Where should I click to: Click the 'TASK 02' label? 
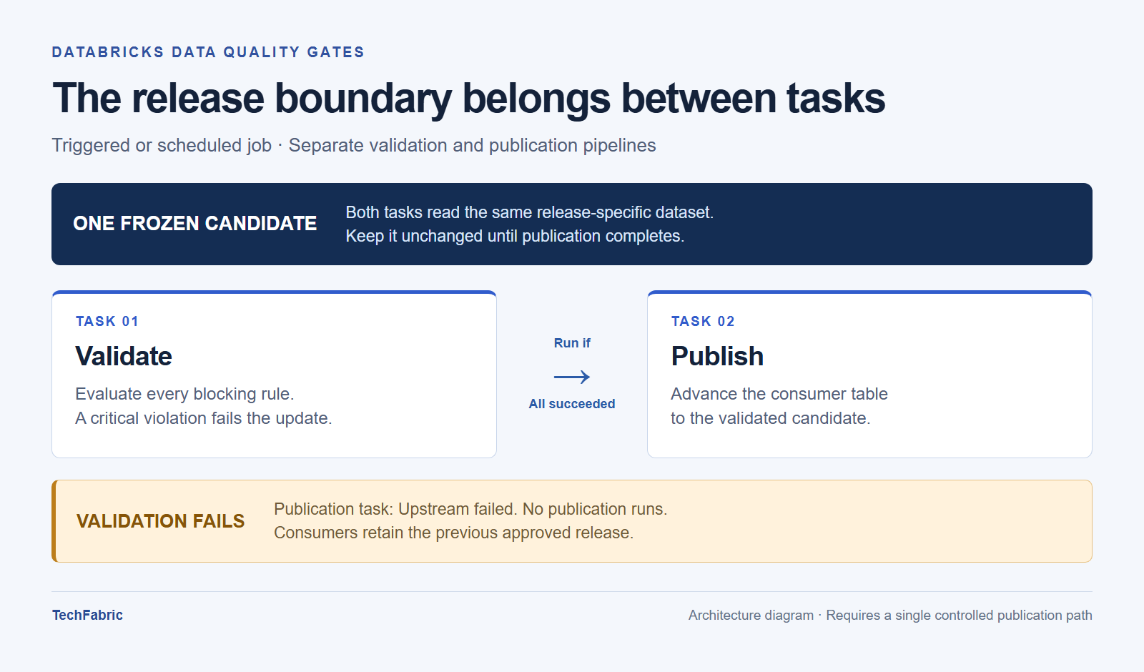(x=703, y=321)
